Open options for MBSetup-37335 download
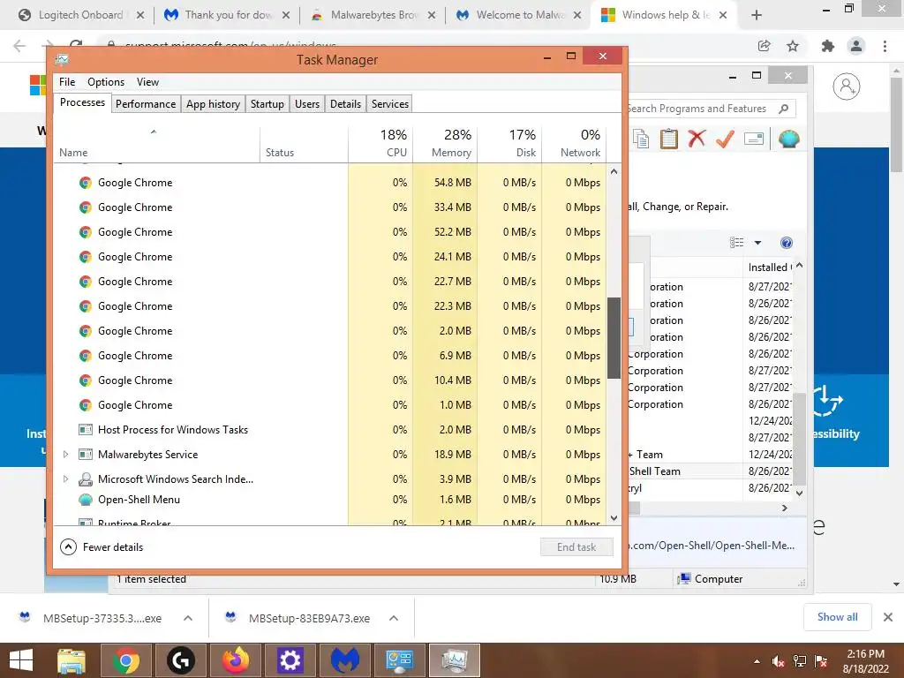This screenshot has height=678, width=904. point(188,618)
